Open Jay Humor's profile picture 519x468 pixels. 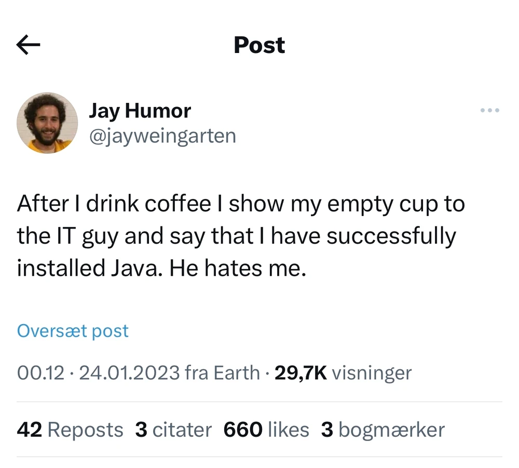[47, 123]
